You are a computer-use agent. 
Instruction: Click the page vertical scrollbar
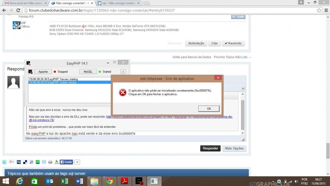[x=328, y=151]
